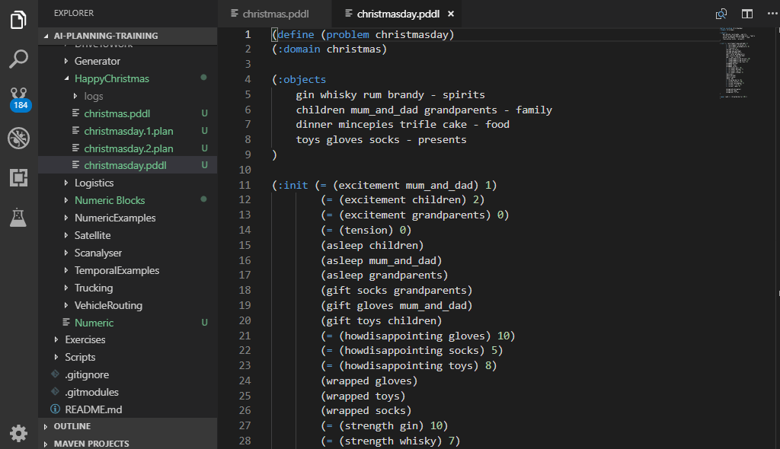Click ':objects' keyword on line 4

coord(302,79)
